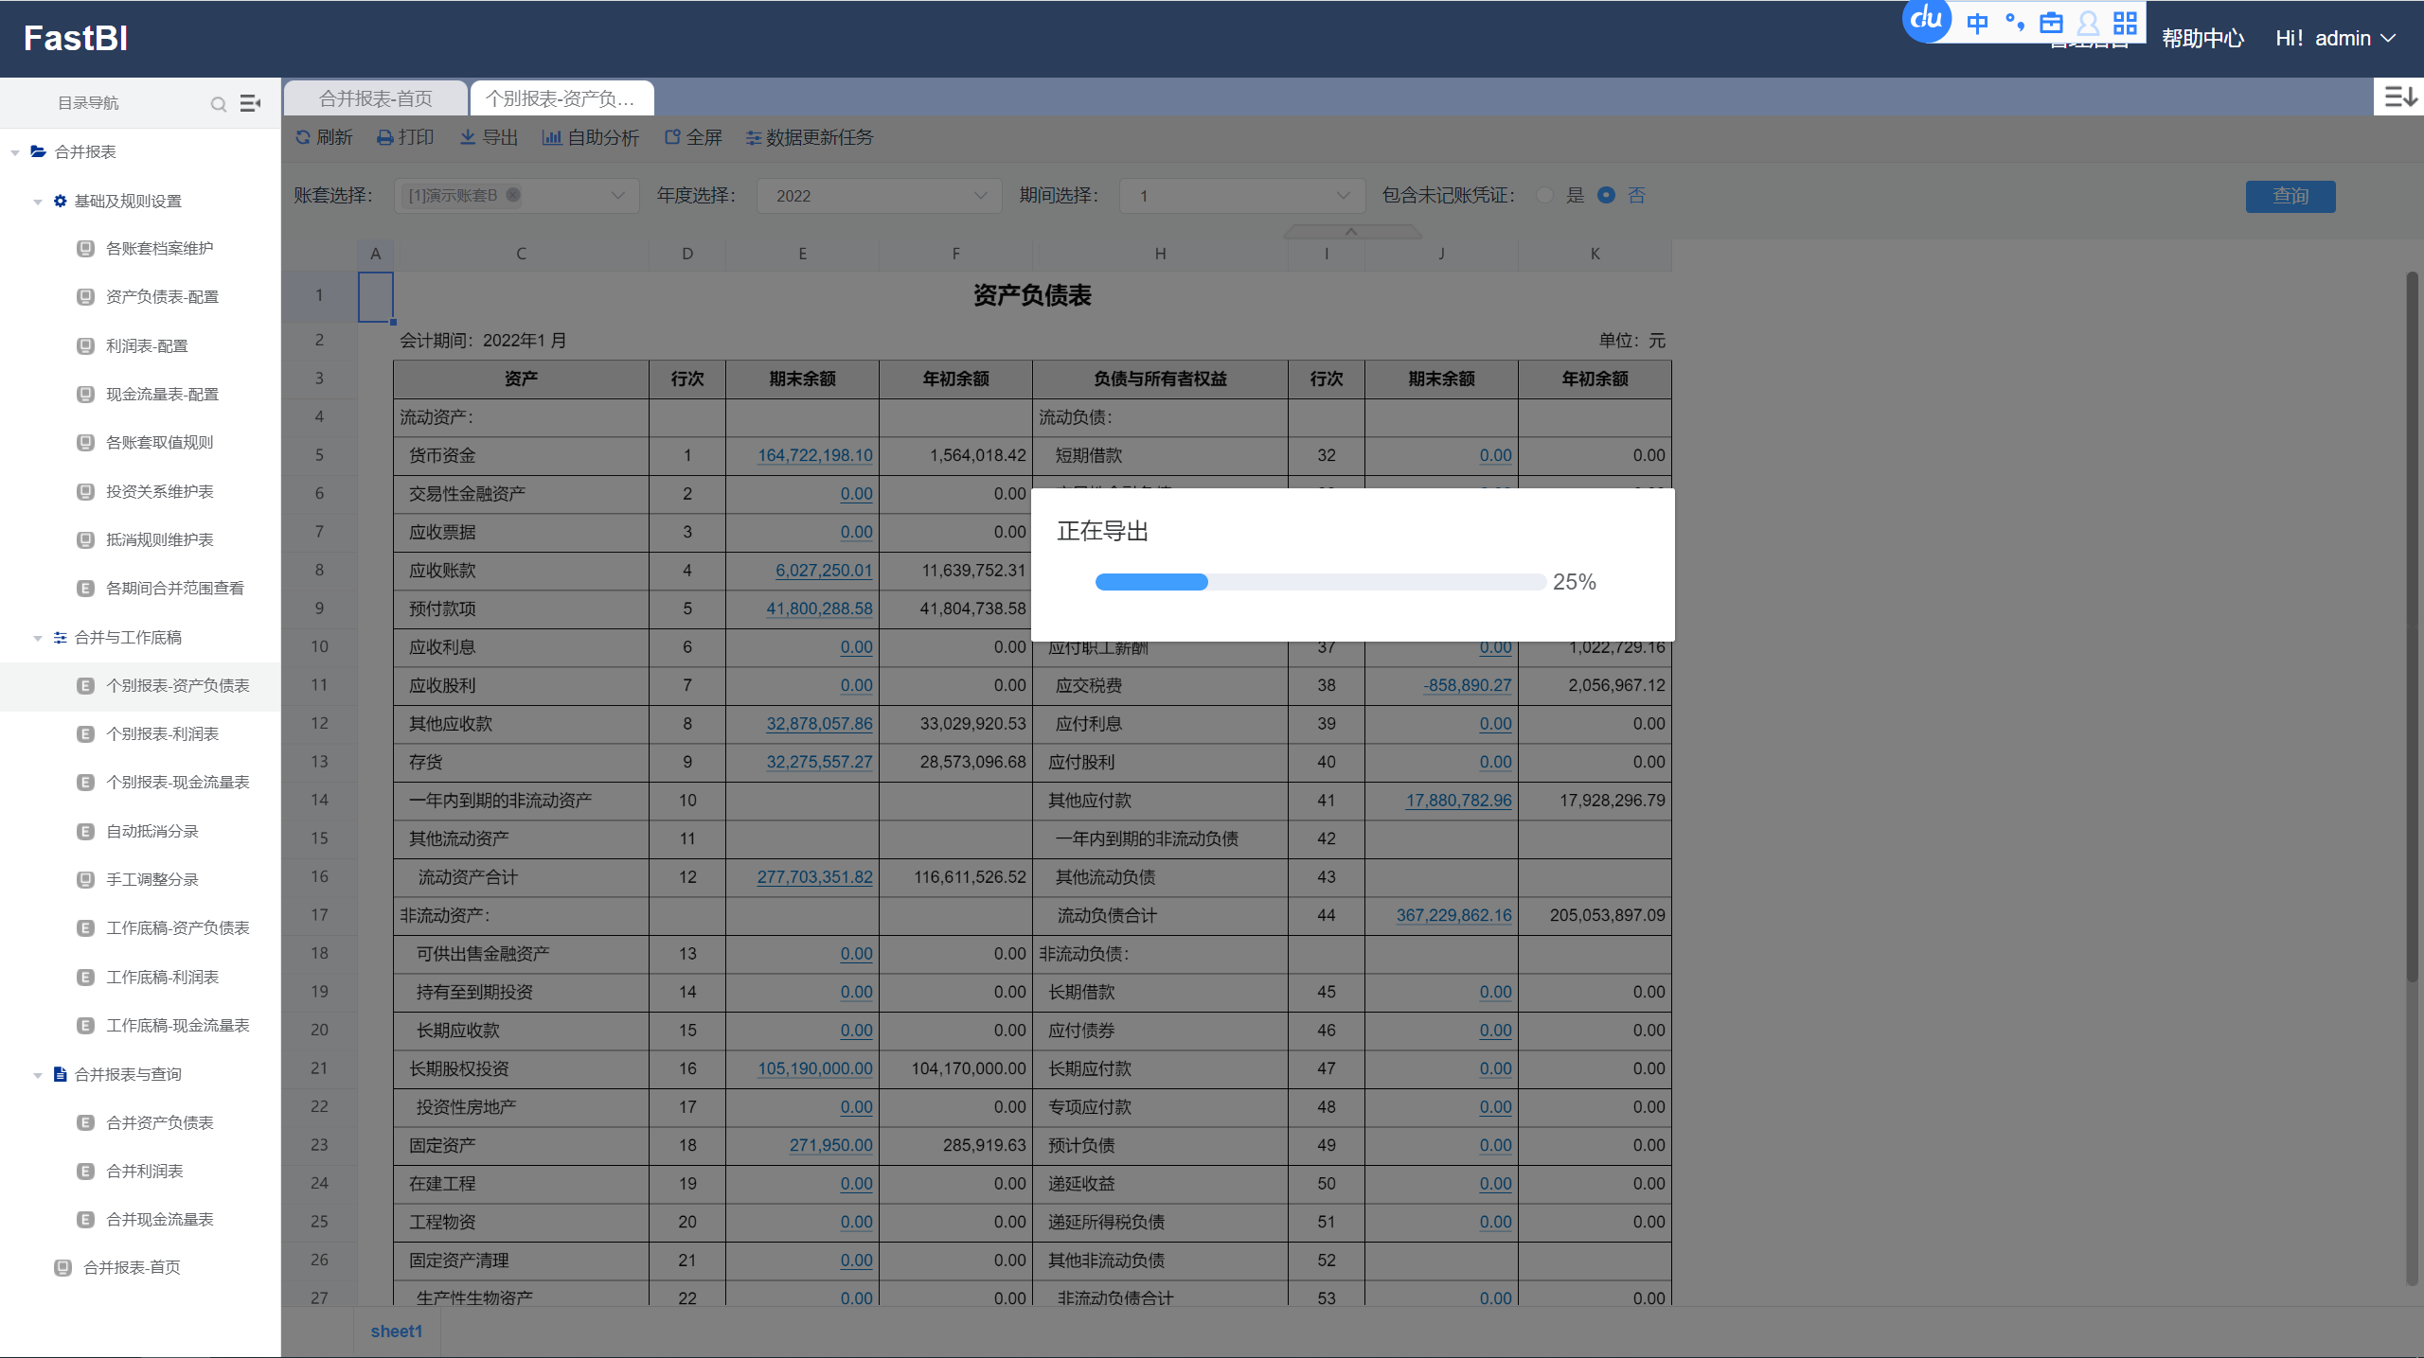Click the export (导出) download icon
2424x1358 pixels.
click(x=468, y=137)
